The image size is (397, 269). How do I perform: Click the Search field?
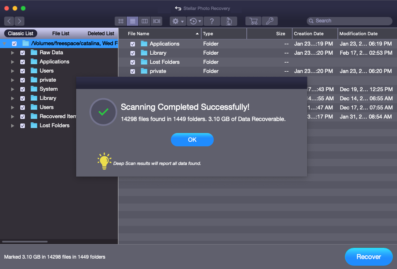[349, 21]
